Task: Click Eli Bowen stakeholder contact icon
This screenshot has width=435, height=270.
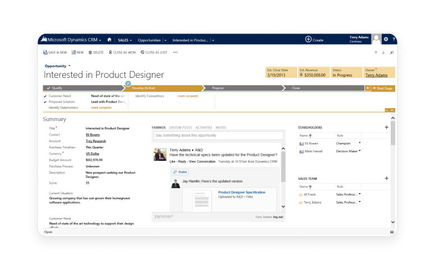Action: click(301, 143)
